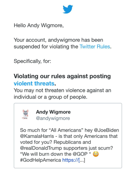Click the @JoeBiden mention

click(106, 130)
